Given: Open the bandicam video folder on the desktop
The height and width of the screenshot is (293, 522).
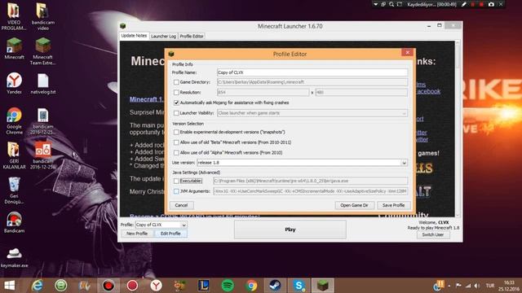Looking at the screenshot, I should pos(43,16).
